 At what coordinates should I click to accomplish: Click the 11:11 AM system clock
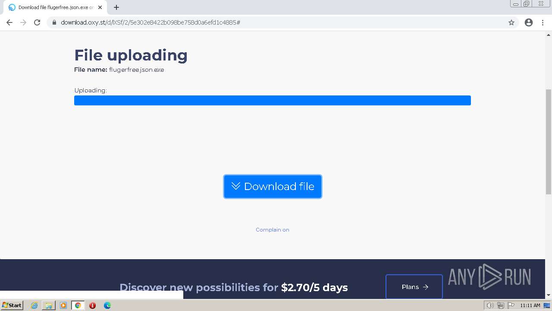click(530, 305)
